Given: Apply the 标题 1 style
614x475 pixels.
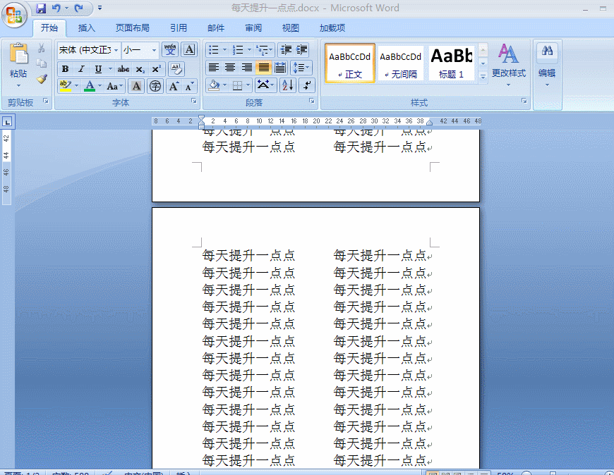Looking at the screenshot, I should point(452,63).
